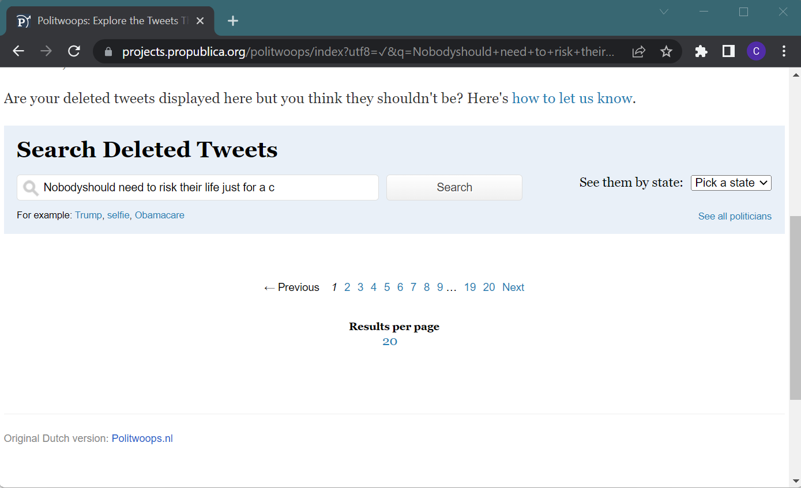This screenshot has height=488, width=801.
Task: Go to results page 8
Action: 427,287
